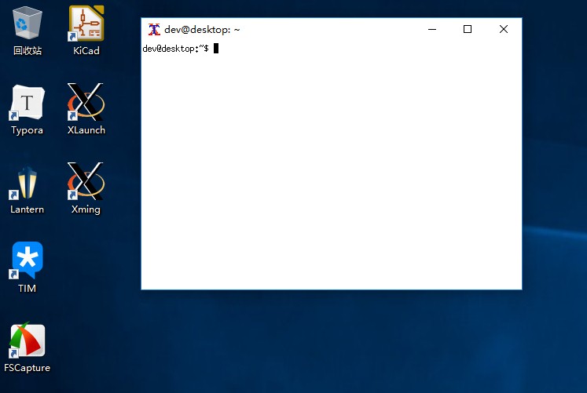Open the terminal window's system menu icon

(154, 29)
